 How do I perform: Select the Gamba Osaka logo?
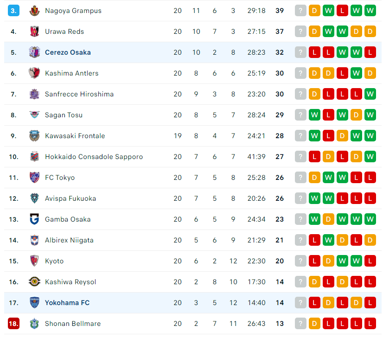34,219
